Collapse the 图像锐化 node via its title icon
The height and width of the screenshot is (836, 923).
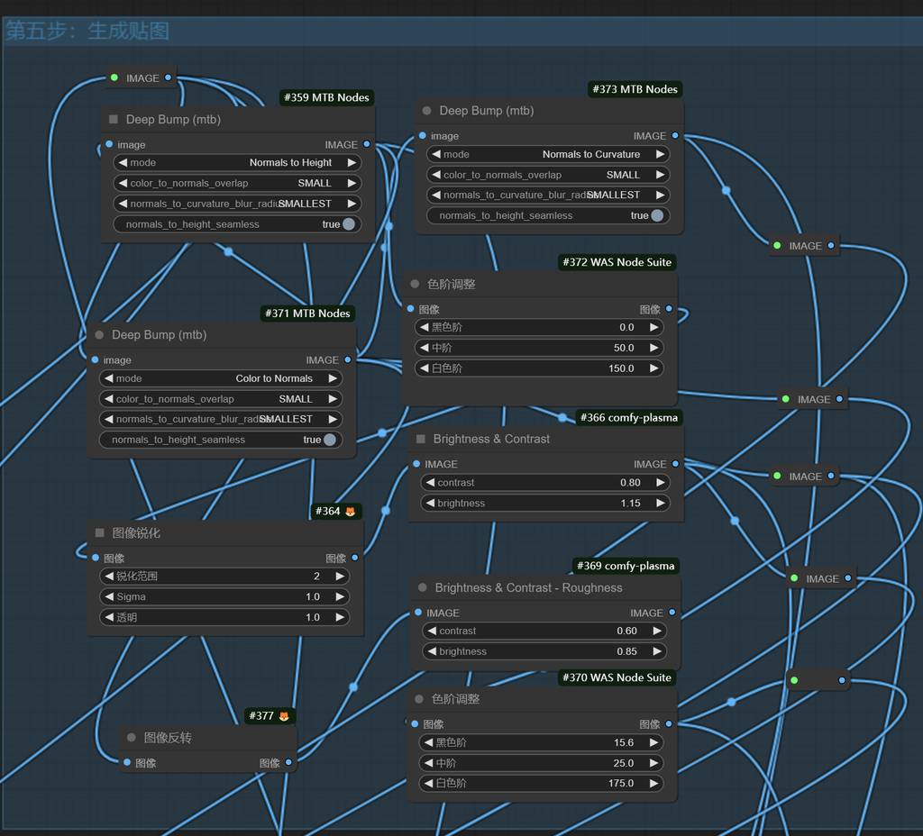click(x=100, y=533)
